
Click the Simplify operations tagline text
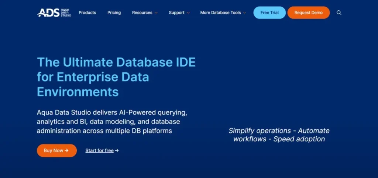(x=279, y=135)
